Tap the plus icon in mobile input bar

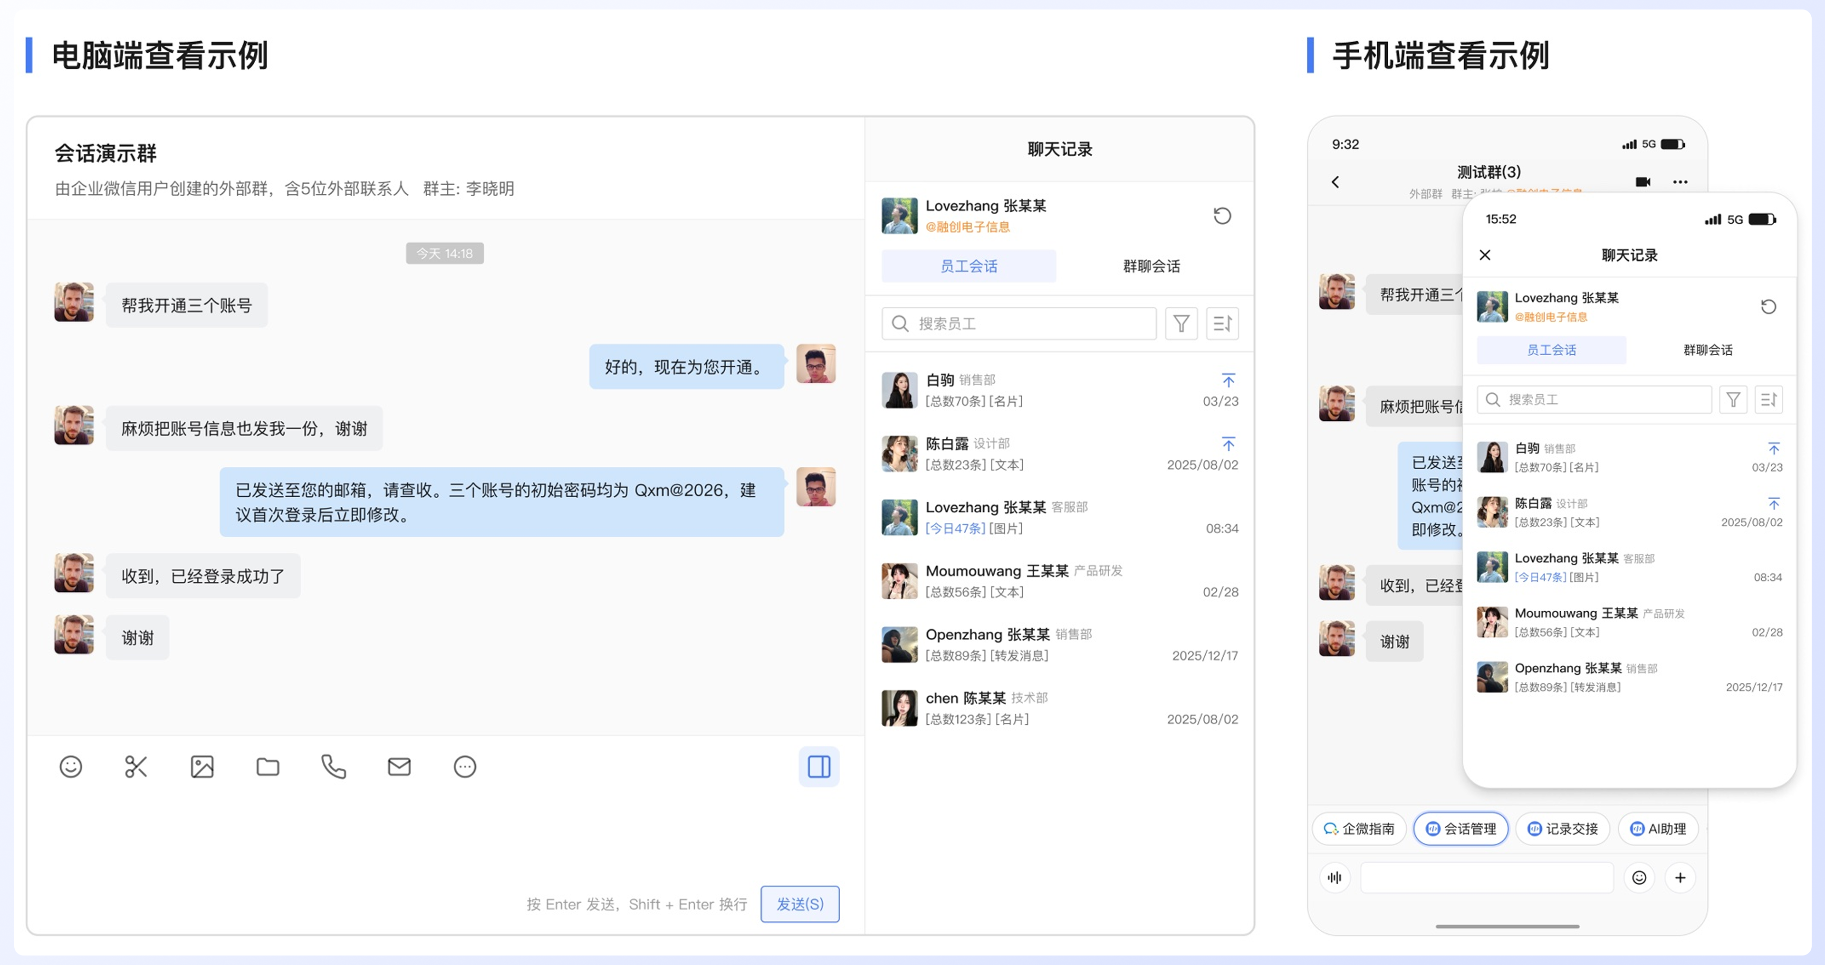(x=1681, y=878)
